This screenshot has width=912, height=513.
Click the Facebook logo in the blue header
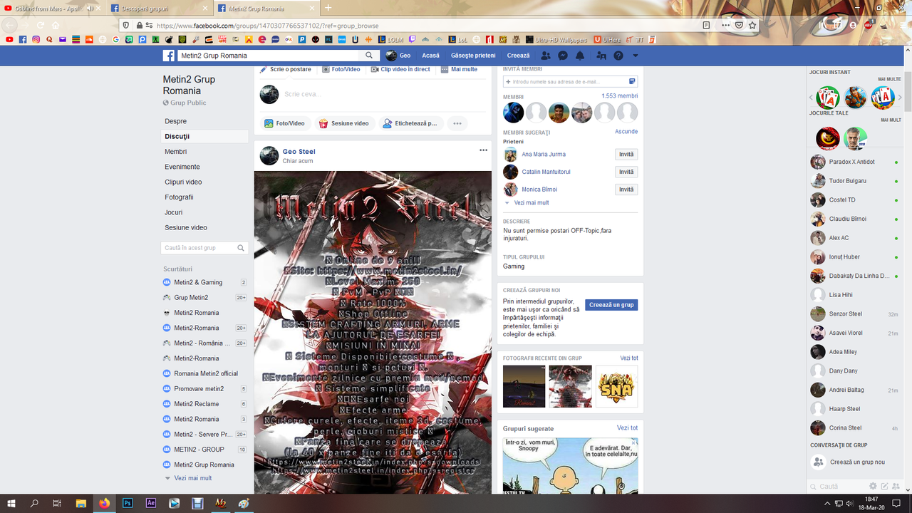pyautogui.click(x=169, y=56)
